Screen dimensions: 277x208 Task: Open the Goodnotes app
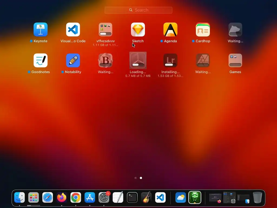41,60
